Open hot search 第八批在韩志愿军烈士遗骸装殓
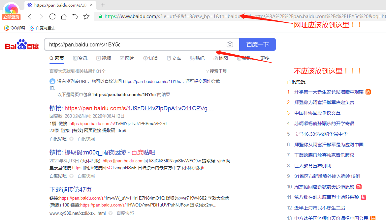This screenshot has height=220, width=386. pos(326,197)
